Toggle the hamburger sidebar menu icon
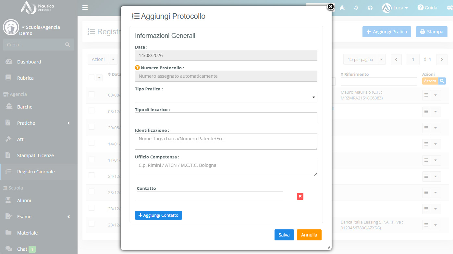Screen dimensions: 453x254 pyautogui.click(x=85, y=7)
